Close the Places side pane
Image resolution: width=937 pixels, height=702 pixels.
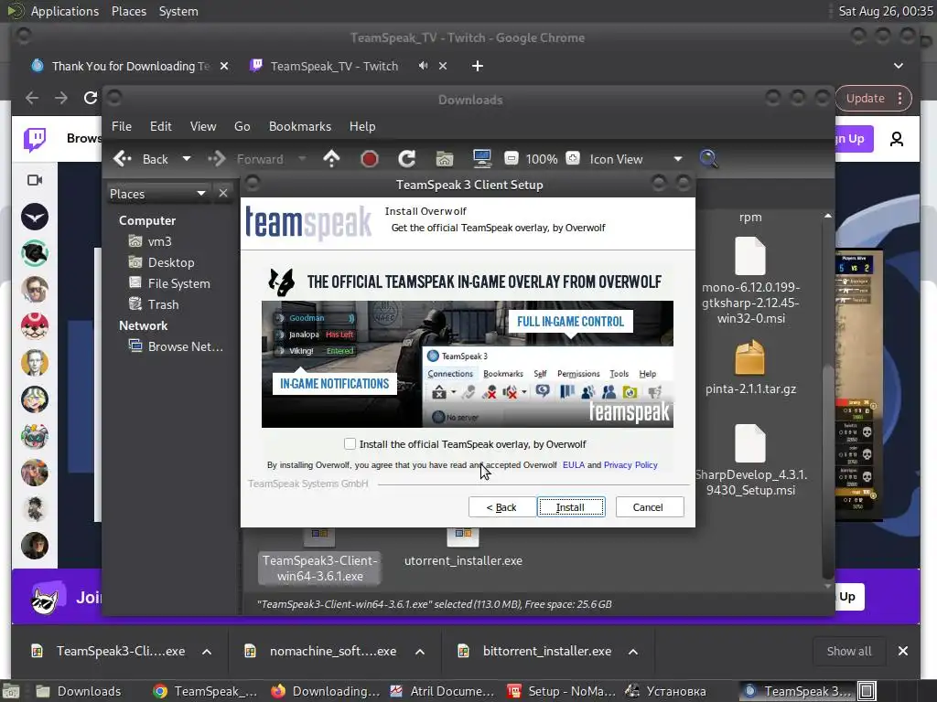coord(223,194)
